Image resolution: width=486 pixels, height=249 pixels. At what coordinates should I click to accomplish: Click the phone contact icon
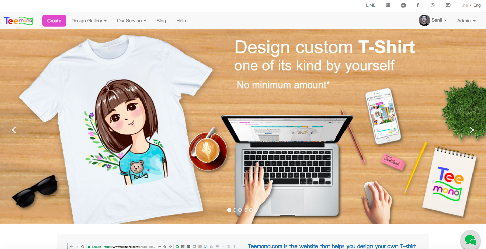click(x=388, y=5)
